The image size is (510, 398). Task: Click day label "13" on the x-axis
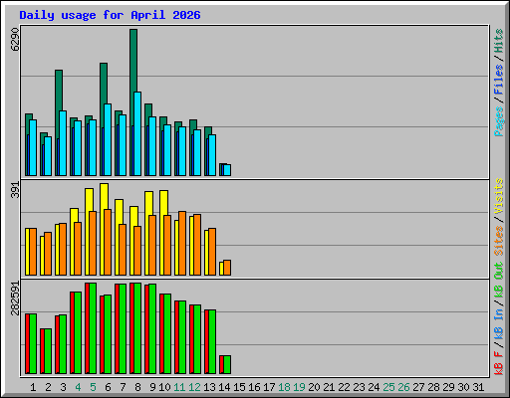[209, 387]
